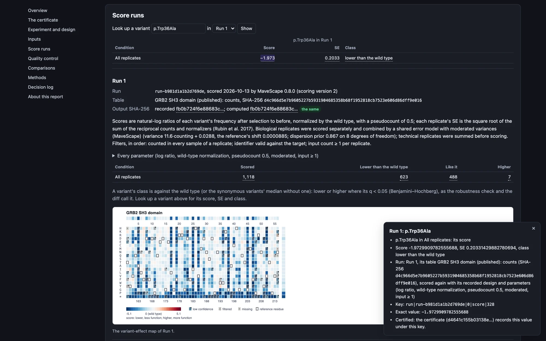Navigate to Inputs in sidebar
Image resolution: width=546 pixels, height=341 pixels.
(34, 39)
